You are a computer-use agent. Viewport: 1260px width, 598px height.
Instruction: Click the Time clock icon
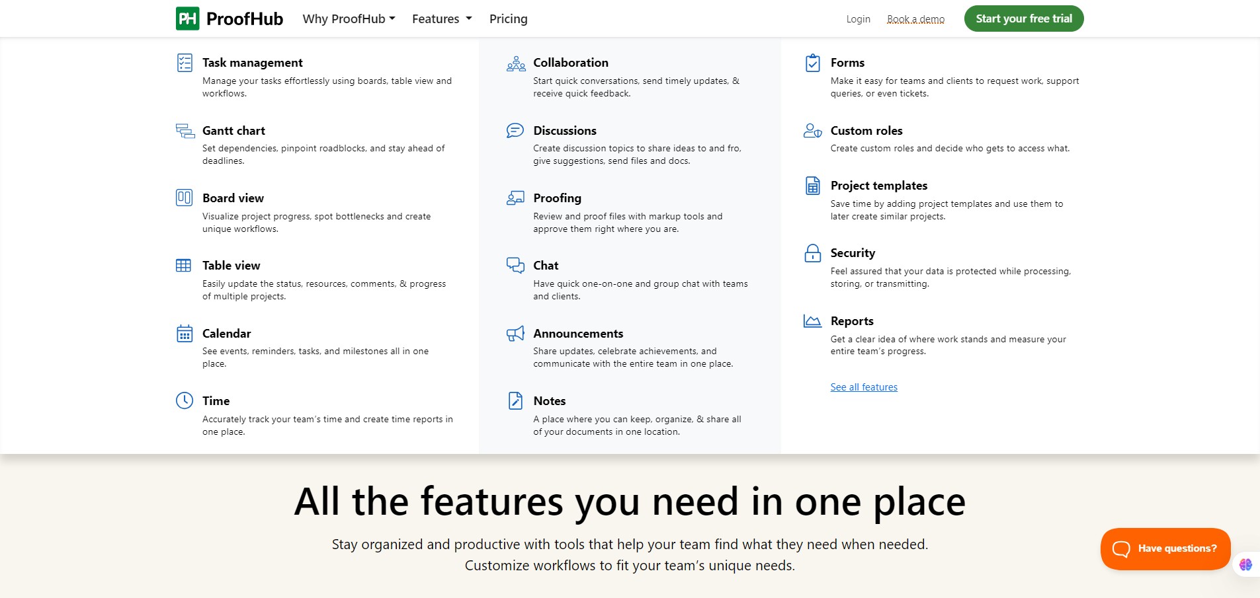tap(185, 400)
